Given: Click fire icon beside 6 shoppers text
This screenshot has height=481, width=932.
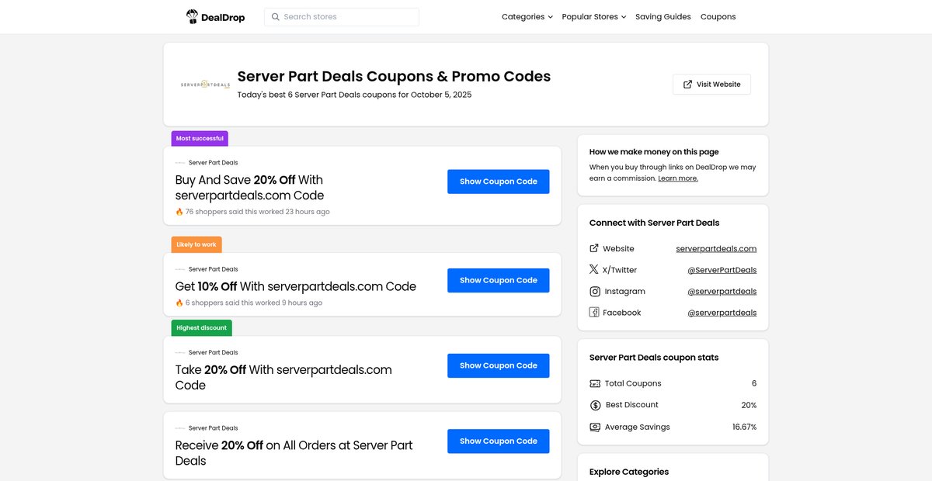Looking at the screenshot, I should pyautogui.click(x=179, y=303).
